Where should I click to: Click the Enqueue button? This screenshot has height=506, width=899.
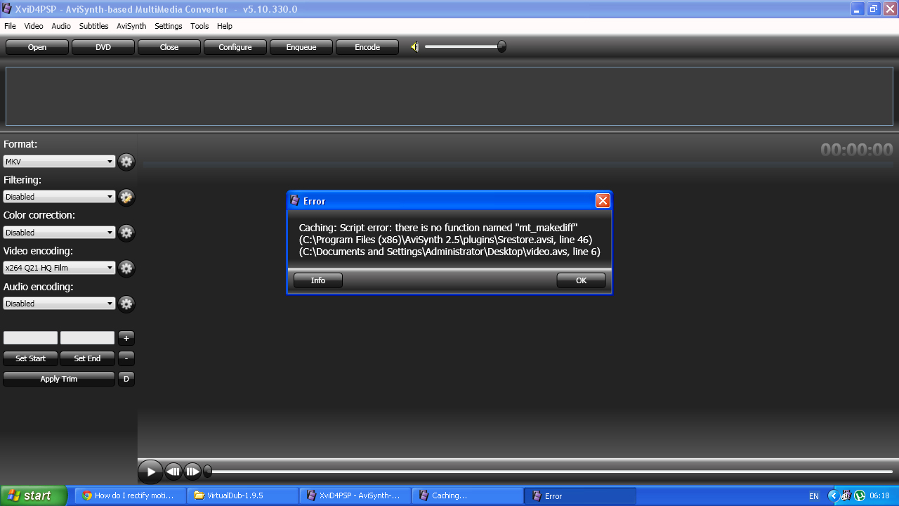(301, 47)
